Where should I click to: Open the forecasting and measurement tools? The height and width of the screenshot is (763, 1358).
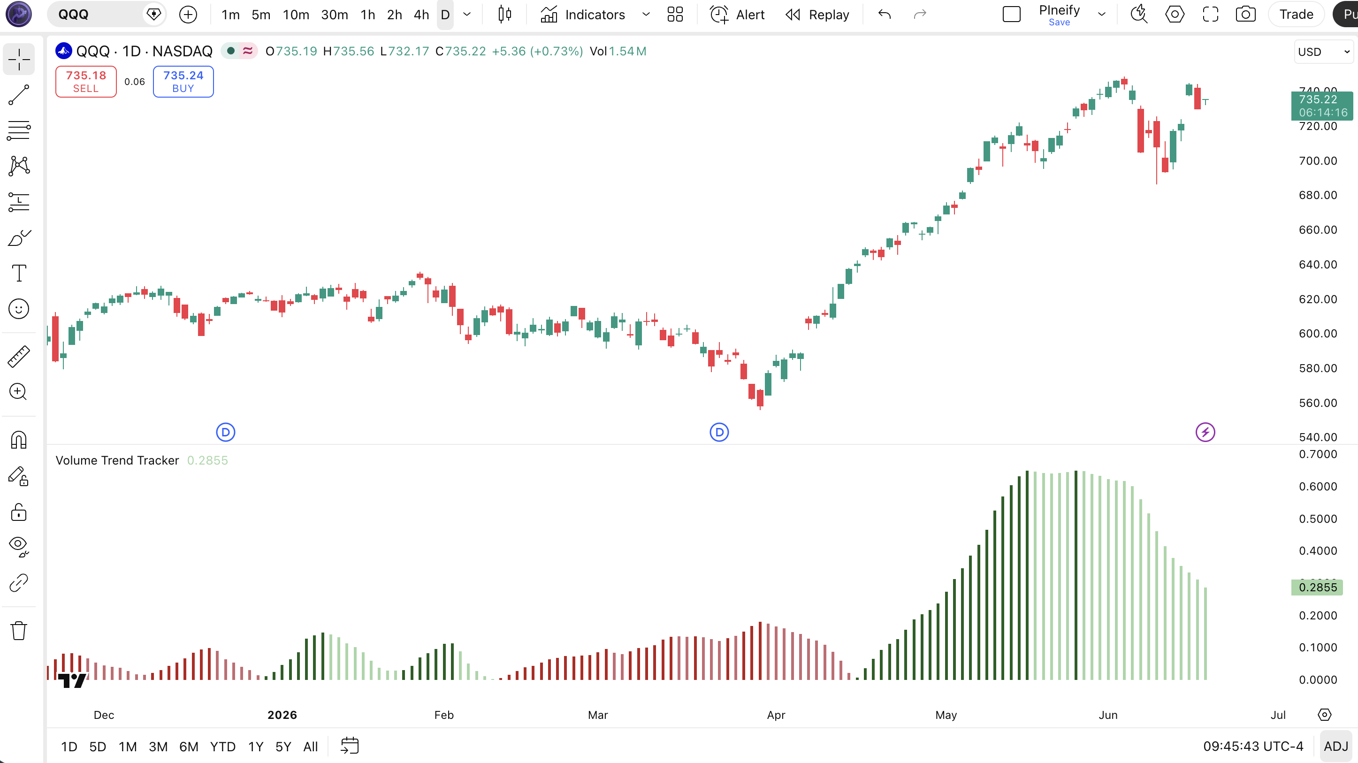point(19,202)
